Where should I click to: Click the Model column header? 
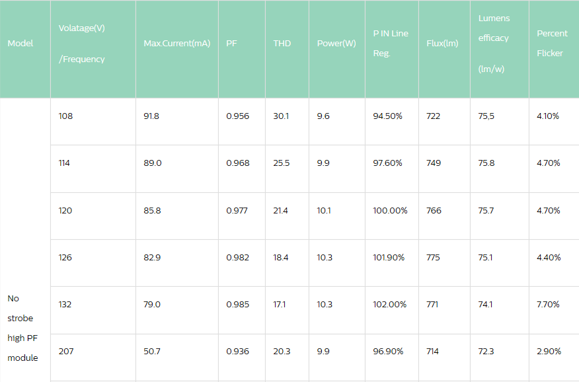pos(20,44)
